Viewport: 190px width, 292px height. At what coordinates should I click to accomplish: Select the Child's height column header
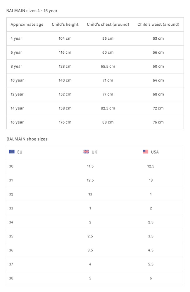[65, 25]
